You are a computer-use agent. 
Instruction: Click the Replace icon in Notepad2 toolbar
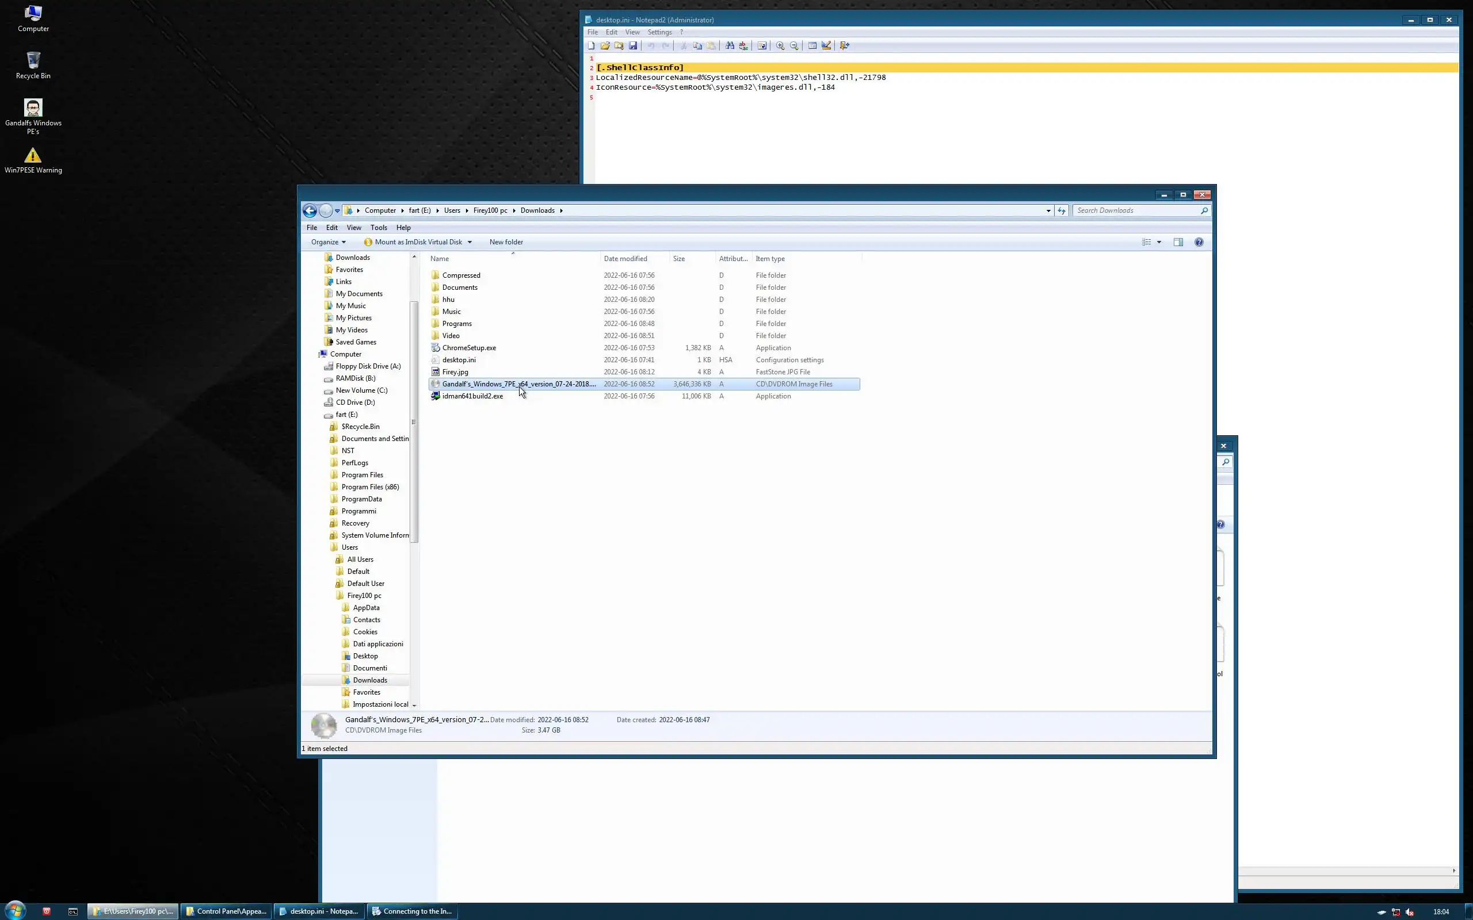click(743, 45)
